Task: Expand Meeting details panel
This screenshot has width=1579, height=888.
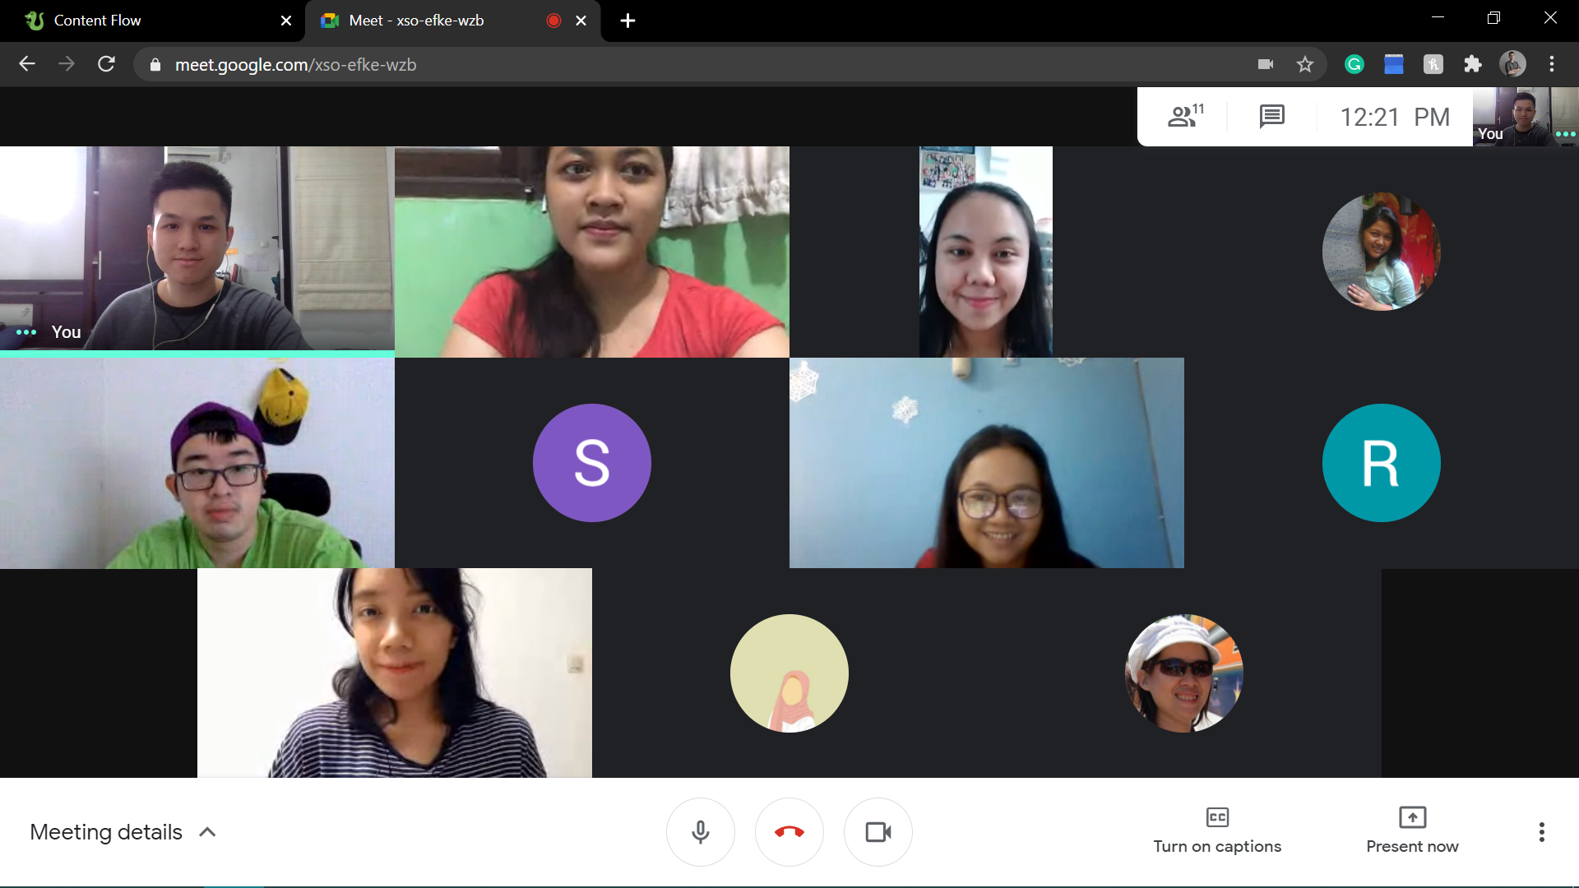Action: coord(123,832)
